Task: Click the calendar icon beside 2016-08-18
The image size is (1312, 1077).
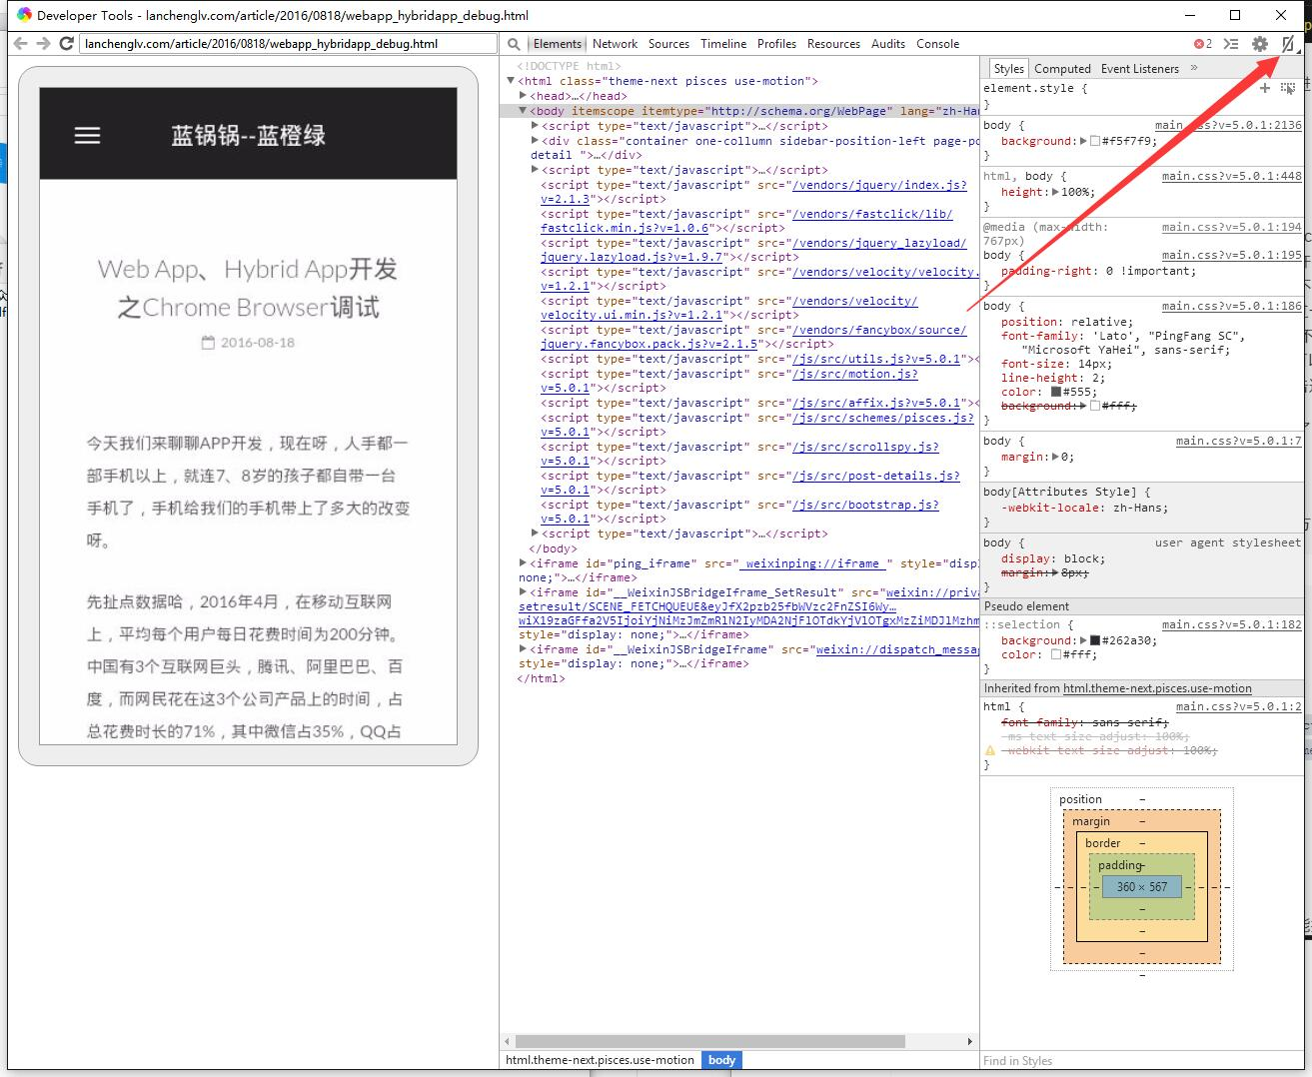Action: [x=208, y=343]
